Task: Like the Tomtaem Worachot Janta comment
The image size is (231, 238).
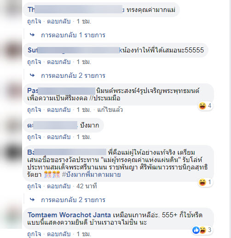Action: (x=34, y=234)
